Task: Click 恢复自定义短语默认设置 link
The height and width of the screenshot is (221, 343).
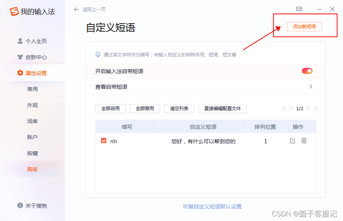Action: 212,207
